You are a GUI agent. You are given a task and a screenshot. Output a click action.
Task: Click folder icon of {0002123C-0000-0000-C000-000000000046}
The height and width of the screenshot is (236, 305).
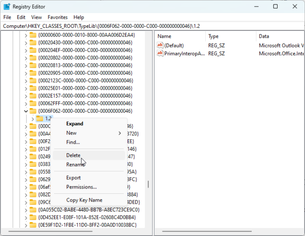pos(33,81)
